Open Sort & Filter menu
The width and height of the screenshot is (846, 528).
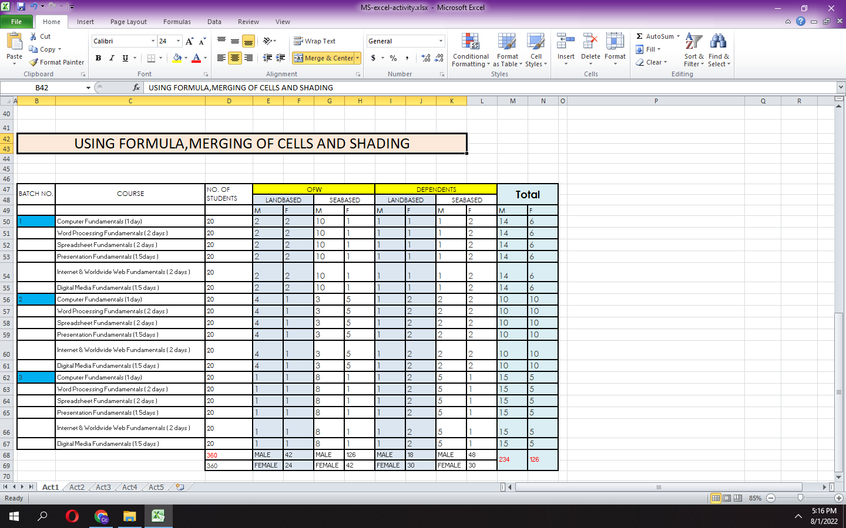click(694, 50)
